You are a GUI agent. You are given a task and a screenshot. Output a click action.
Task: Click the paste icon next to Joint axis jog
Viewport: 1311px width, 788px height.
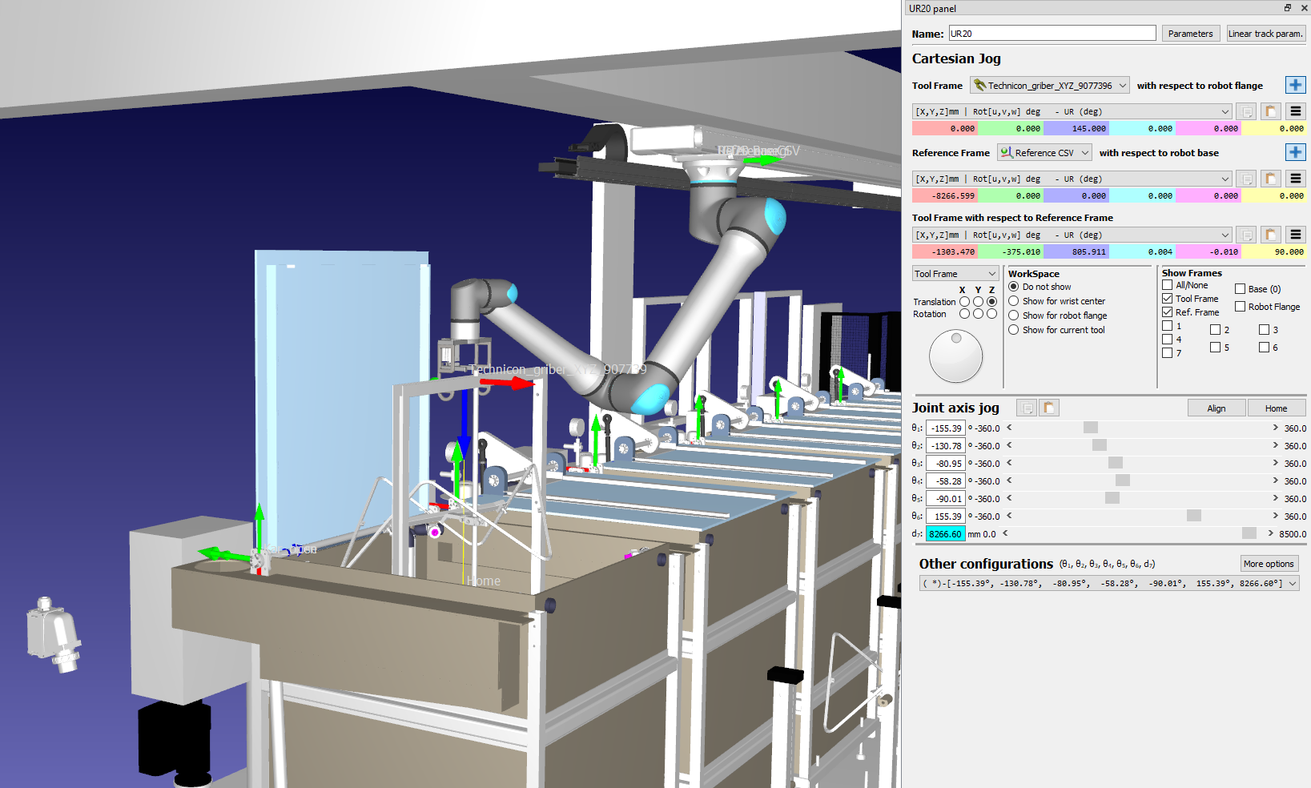(x=1048, y=408)
